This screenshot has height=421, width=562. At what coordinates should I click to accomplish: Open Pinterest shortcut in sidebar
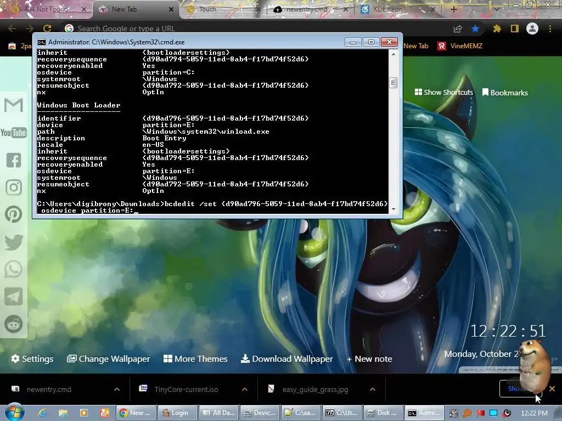[x=14, y=214]
